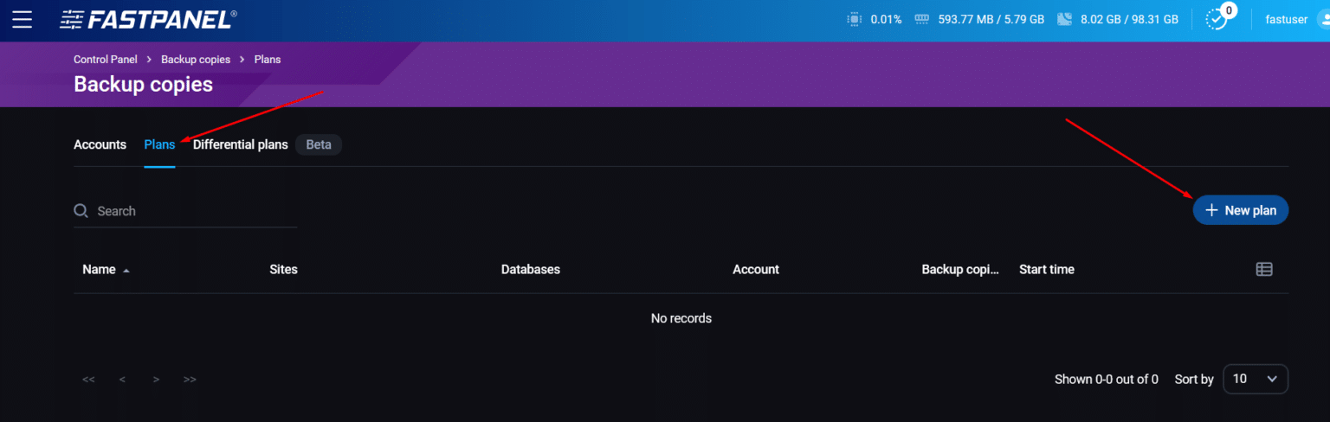
Task: Click the 593.77 MB / 5.79 GB value
Action: 991,19
